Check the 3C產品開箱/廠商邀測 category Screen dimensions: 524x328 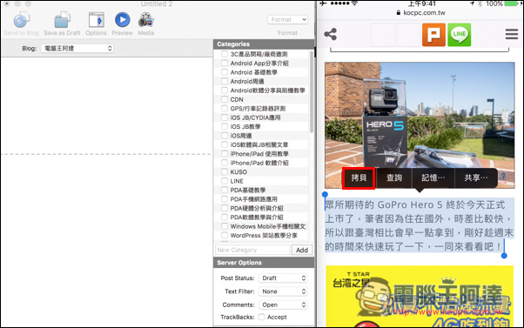pyautogui.click(x=225, y=54)
